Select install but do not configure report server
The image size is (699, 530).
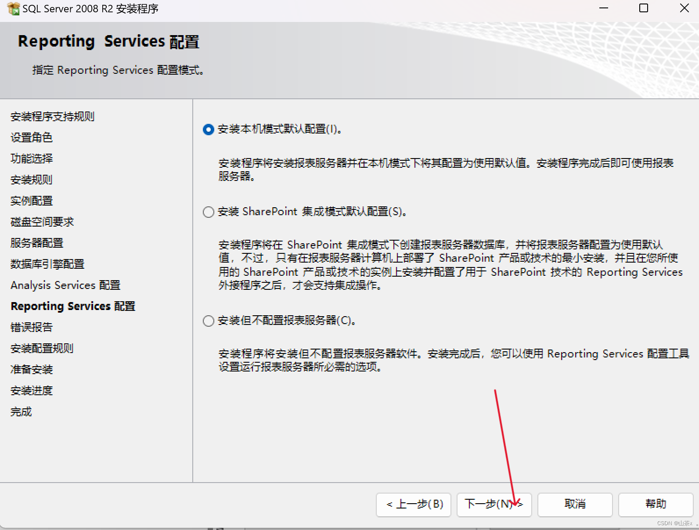[209, 321]
